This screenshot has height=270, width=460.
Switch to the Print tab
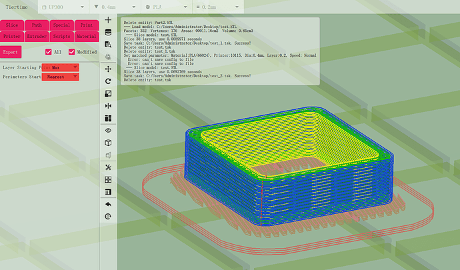coord(87,25)
